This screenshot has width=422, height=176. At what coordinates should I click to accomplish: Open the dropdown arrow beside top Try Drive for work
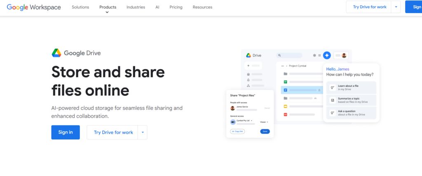pyautogui.click(x=396, y=7)
